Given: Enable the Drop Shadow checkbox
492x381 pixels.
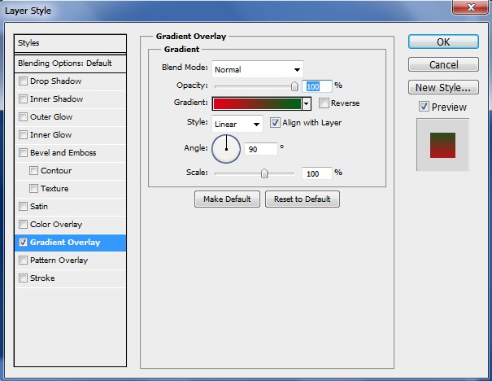Looking at the screenshot, I should 23,81.
